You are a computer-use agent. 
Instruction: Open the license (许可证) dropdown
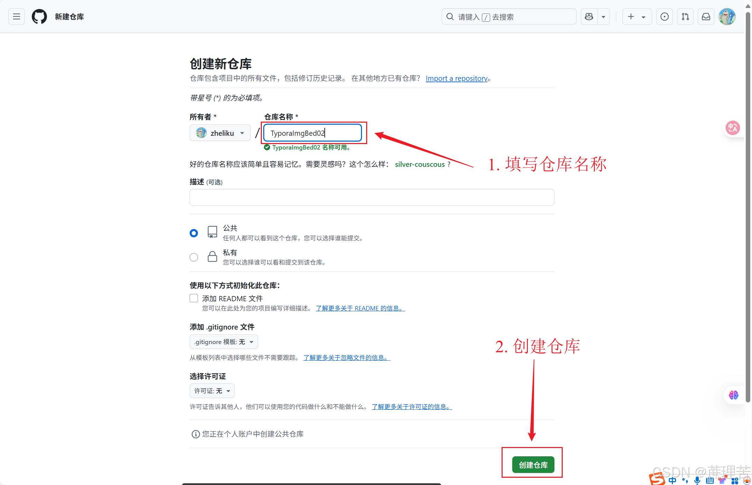[212, 391]
